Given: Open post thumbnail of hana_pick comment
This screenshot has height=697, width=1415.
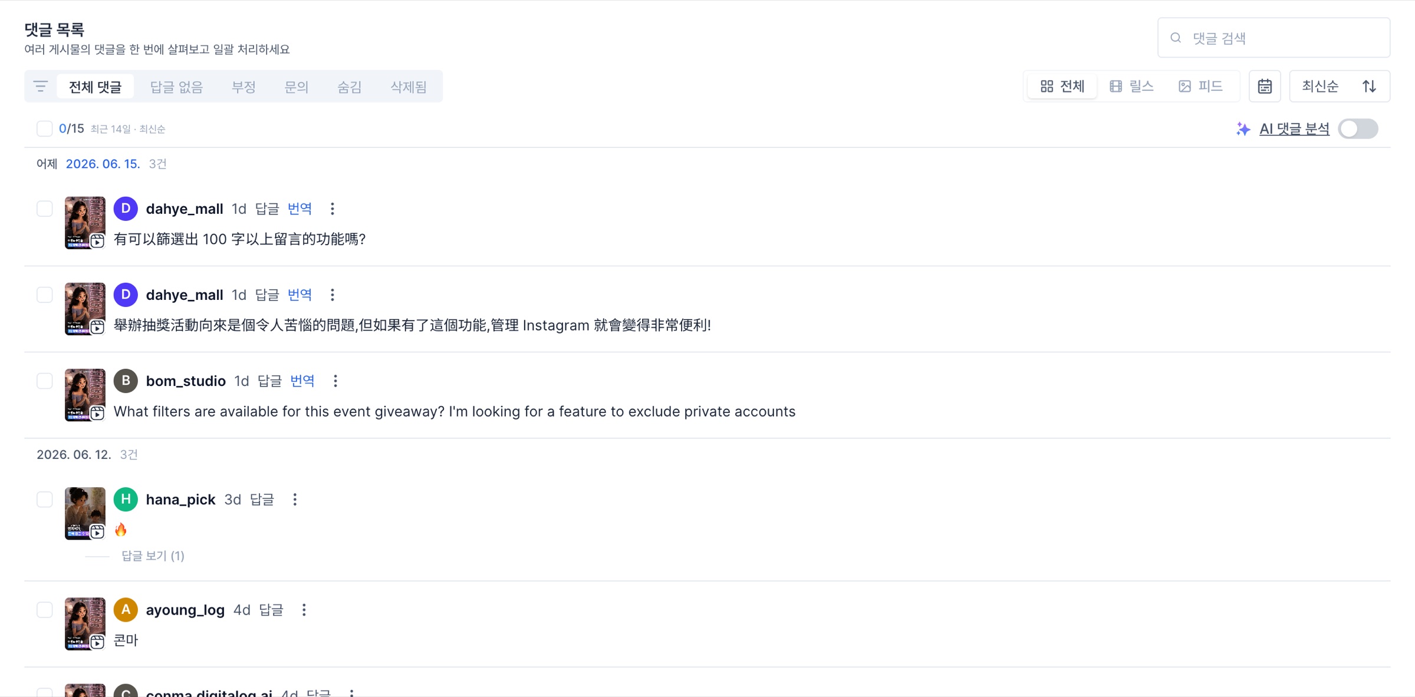Looking at the screenshot, I should coord(85,513).
